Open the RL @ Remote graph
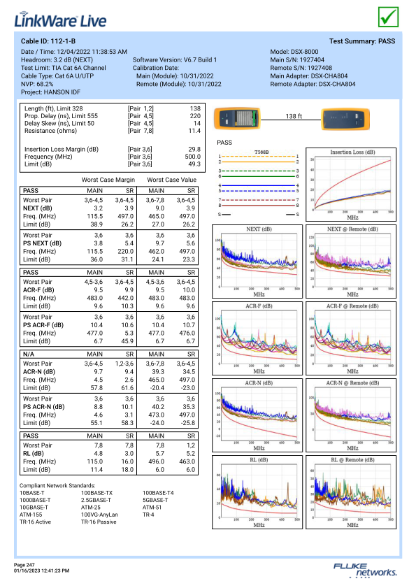Viewport: 416px width, 588px height. point(351,492)
